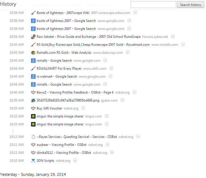
Task: Open the rs walmart - Google Search link
Action: pyautogui.click(x=57, y=76)
